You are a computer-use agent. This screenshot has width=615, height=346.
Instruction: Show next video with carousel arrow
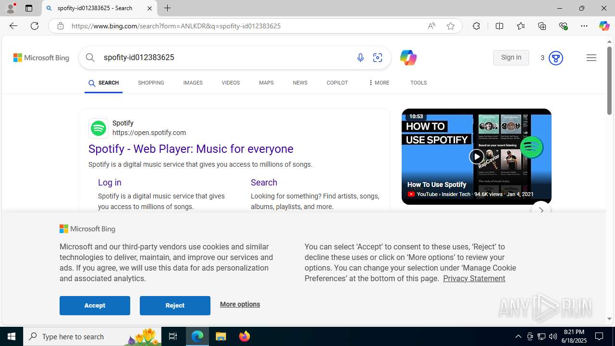coord(541,210)
